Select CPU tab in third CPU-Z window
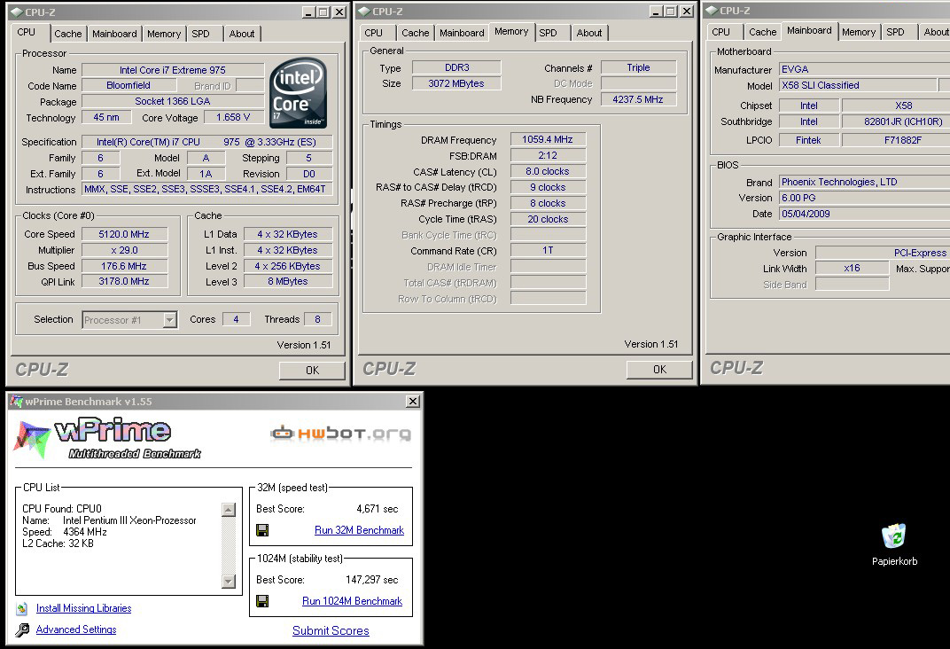Viewport: 950px width, 649px height. [721, 32]
